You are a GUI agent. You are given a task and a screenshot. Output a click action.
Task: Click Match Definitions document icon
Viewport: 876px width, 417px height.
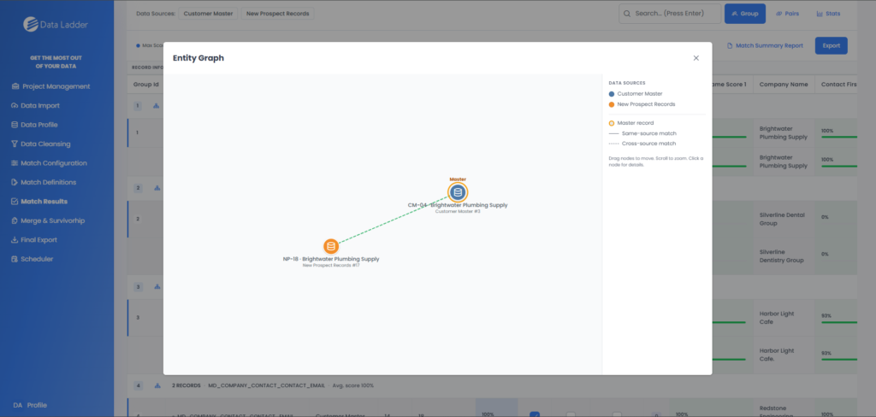pyautogui.click(x=15, y=182)
